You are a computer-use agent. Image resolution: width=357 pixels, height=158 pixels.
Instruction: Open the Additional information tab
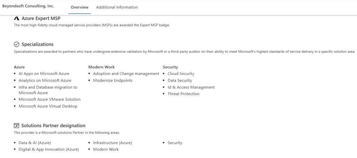(117, 7)
